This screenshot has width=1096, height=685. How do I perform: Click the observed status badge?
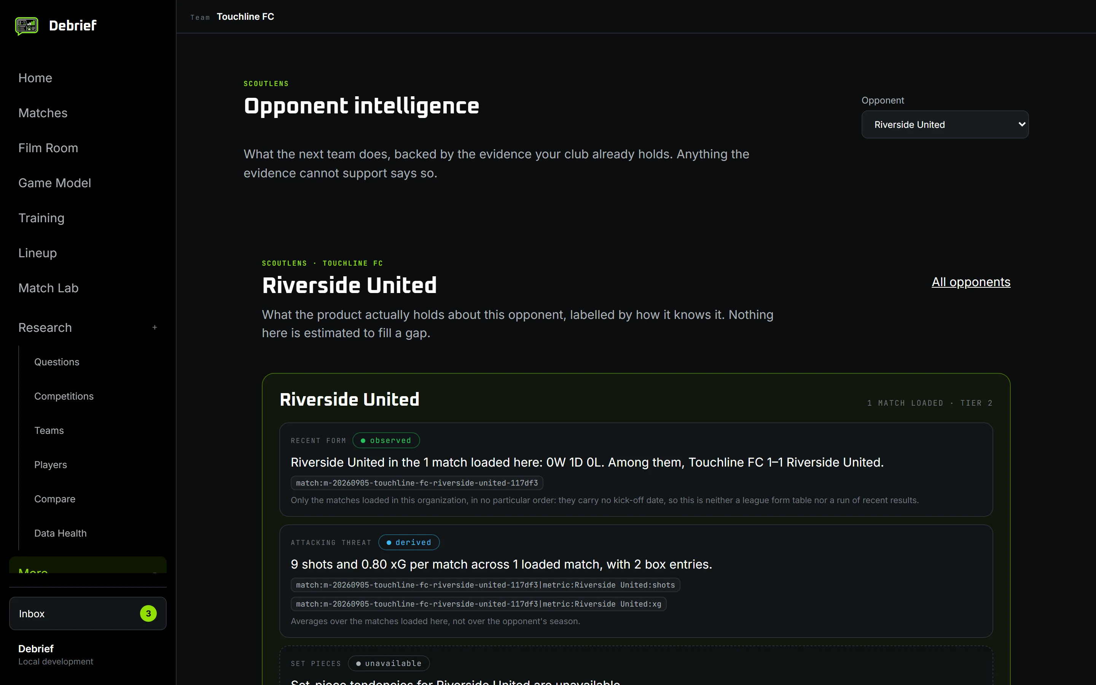[x=386, y=440]
